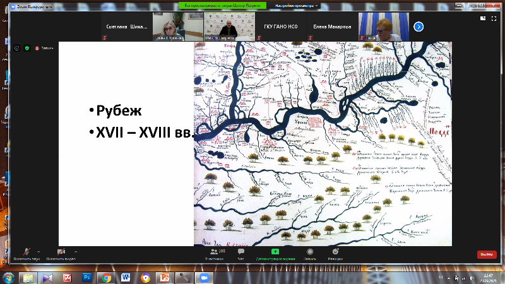Open Google Chrome from taskbar
Screen dimensions: 505x284
(106, 278)
